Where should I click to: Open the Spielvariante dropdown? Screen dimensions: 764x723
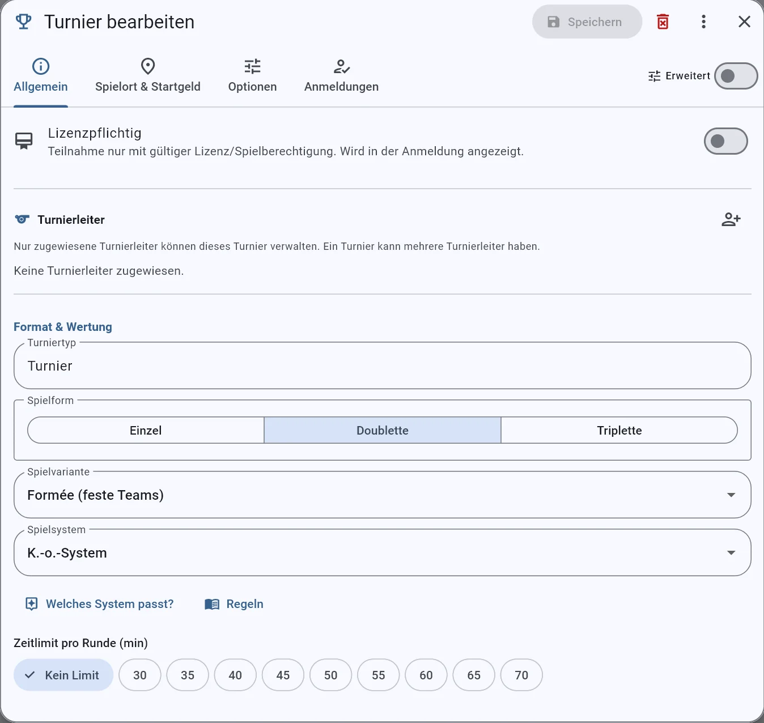tap(383, 495)
